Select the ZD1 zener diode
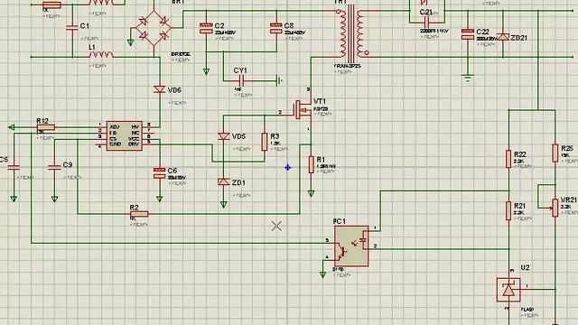 point(224,181)
